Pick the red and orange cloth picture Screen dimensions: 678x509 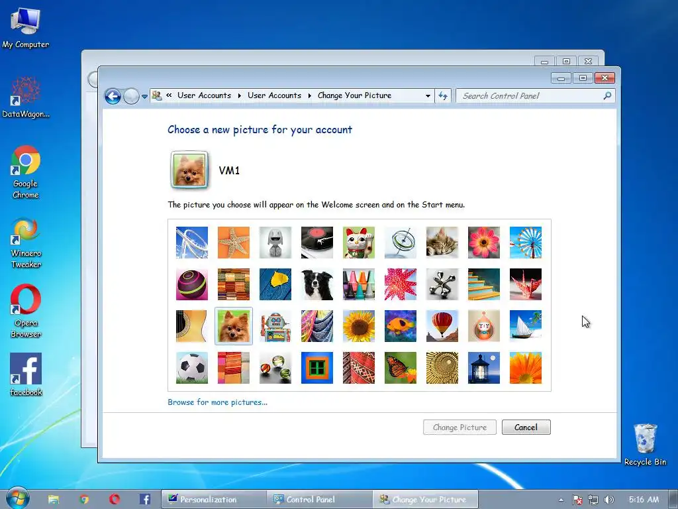(x=234, y=368)
